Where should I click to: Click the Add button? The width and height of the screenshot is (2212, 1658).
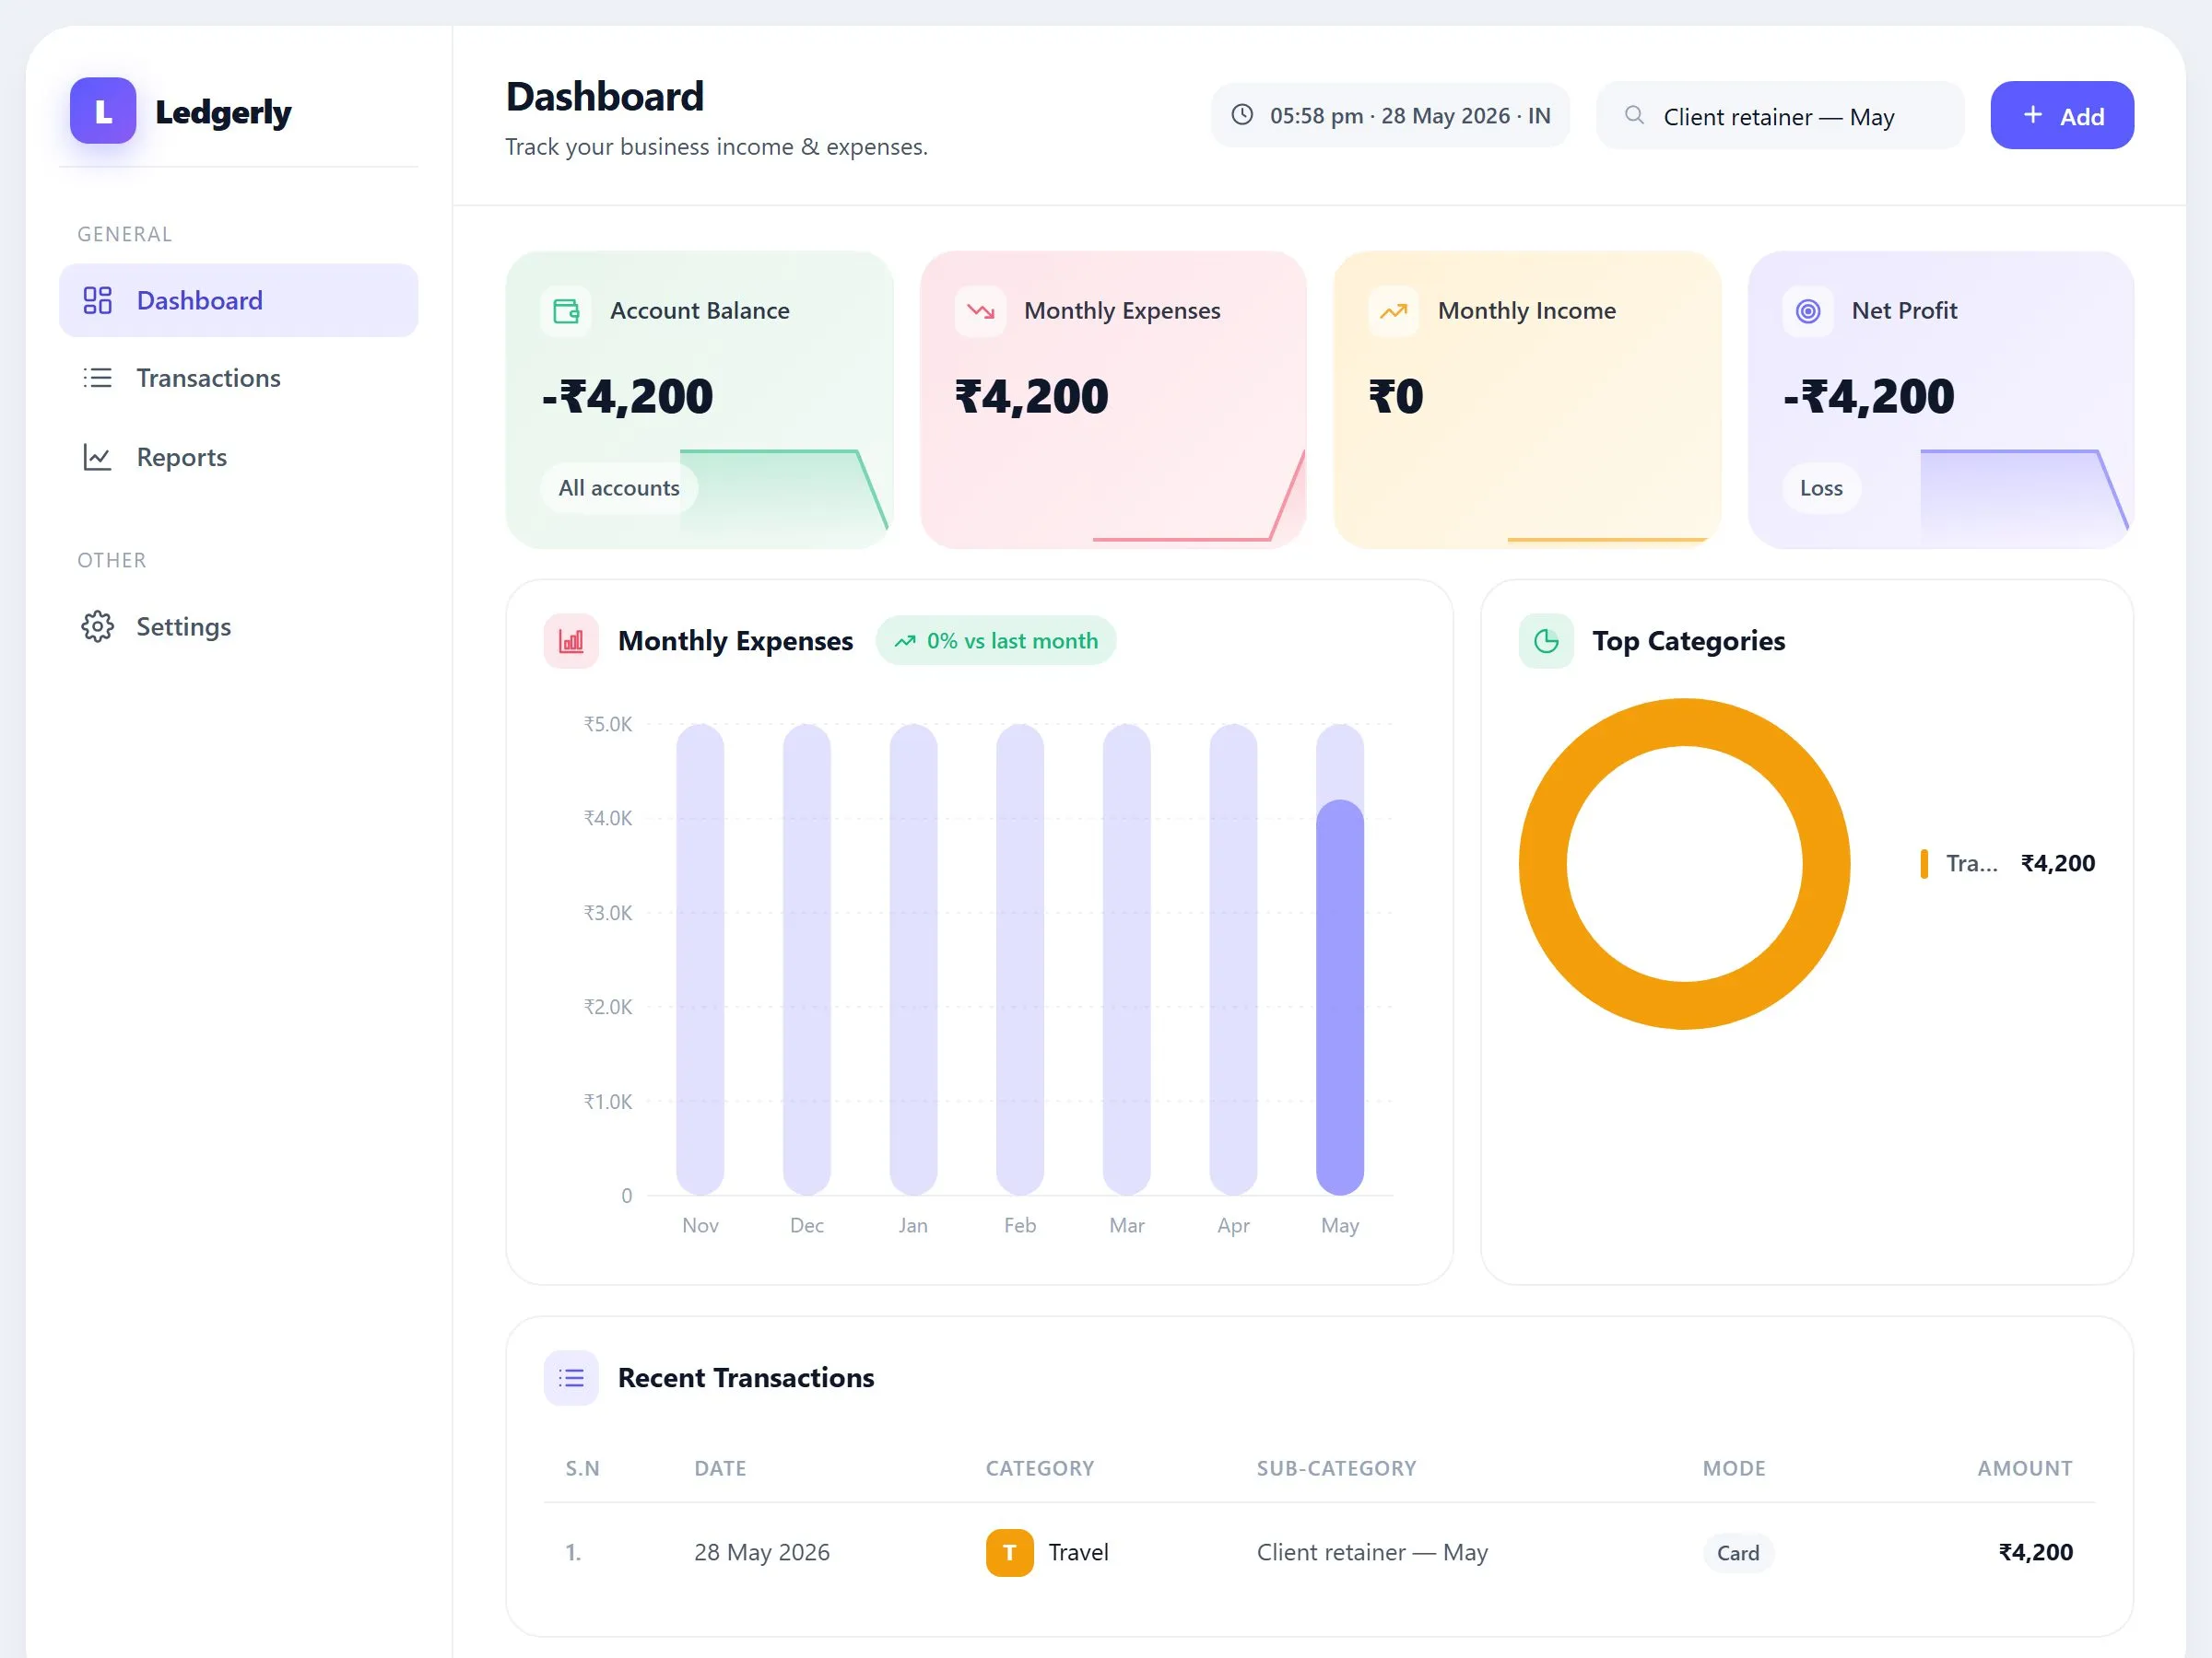(x=2062, y=116)
